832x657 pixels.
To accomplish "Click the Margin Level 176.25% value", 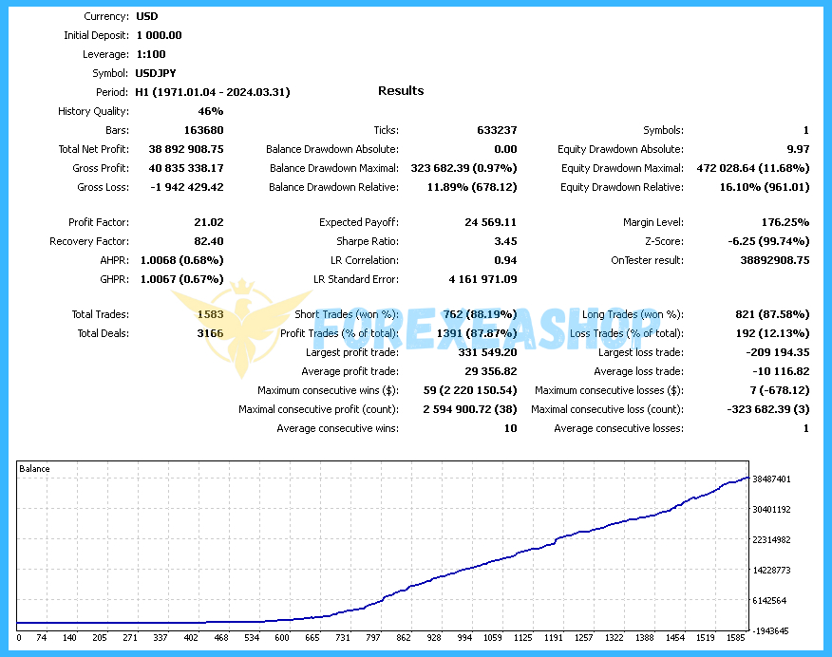I will [x=787, y=222].
